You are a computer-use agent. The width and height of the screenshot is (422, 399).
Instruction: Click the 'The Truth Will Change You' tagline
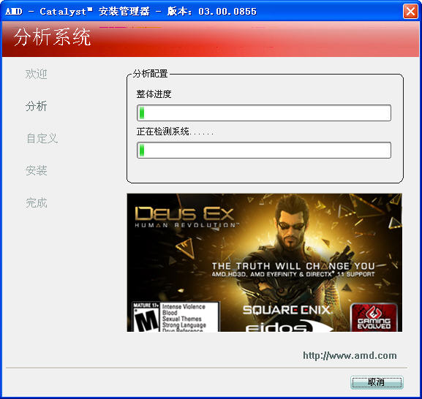click(x=293, y=266)
